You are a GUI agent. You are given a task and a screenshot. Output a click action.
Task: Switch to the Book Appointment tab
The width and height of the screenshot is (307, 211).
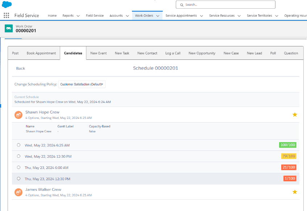coord(41,53)
